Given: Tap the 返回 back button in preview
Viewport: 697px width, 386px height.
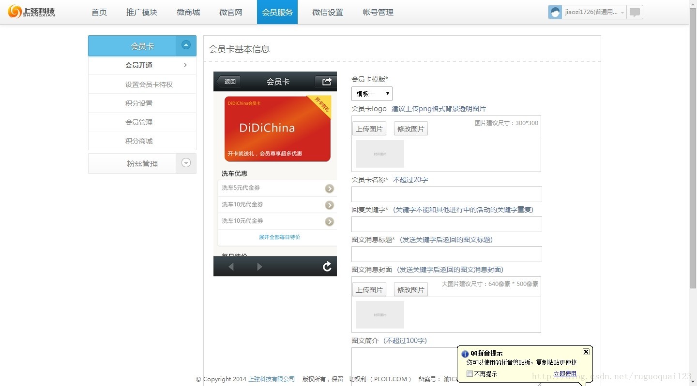Looking at the screenshot, I should point(228,81).
